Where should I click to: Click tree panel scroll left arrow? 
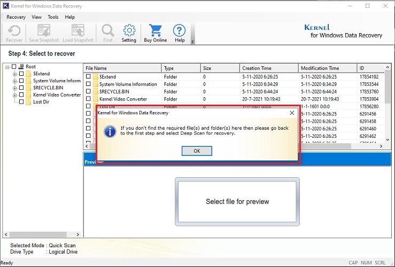tap(6, 234)
